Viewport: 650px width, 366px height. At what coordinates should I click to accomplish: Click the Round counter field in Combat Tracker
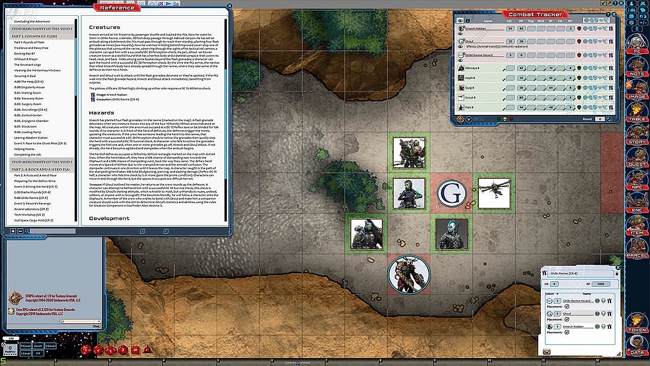click(x=601, y=119)
